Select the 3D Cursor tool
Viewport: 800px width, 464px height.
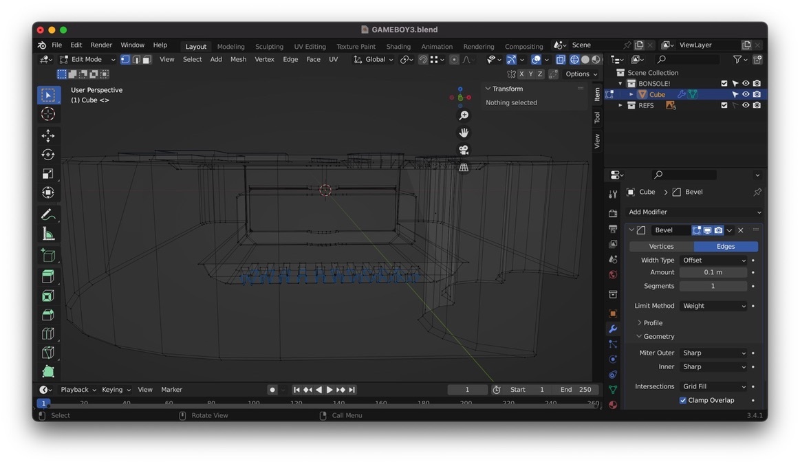[48, 114]
